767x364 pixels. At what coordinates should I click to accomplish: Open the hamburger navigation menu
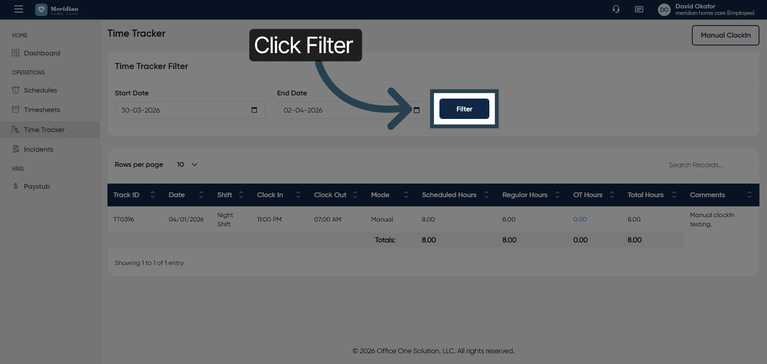[18, 9]
